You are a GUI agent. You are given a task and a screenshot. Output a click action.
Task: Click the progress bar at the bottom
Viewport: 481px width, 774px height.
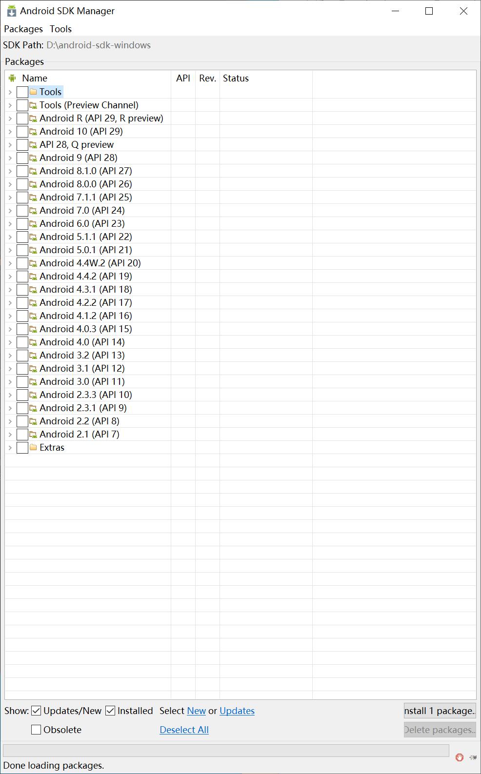pos(226,751)
